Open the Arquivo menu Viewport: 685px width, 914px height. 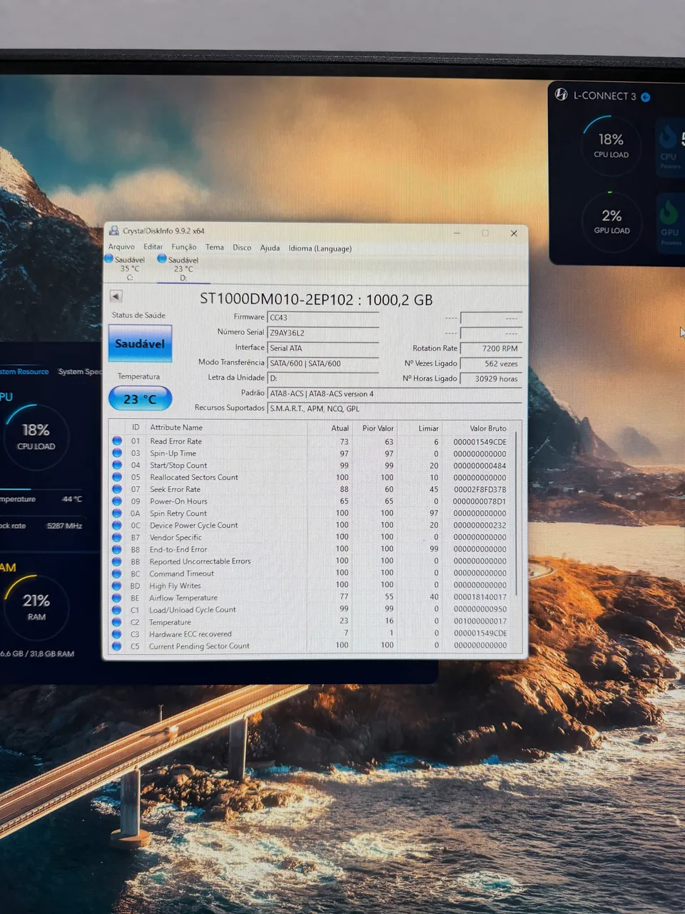click(x=121, y=247)
